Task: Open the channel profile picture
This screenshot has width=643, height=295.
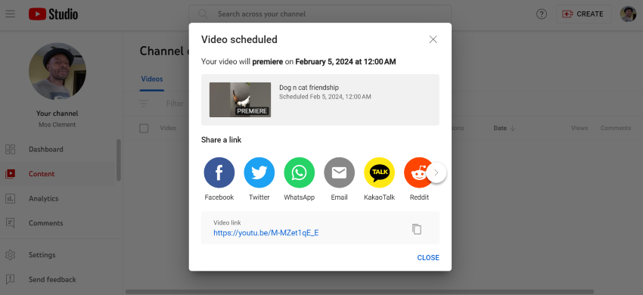Action: [57, 71]
